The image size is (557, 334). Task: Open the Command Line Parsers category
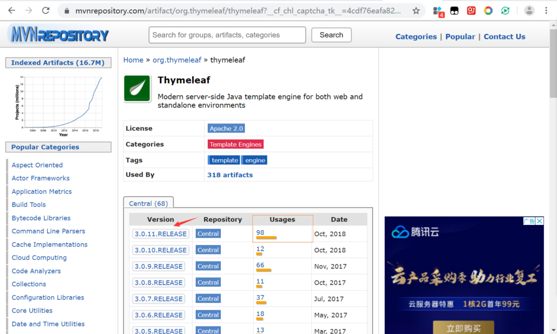(48, 231)
